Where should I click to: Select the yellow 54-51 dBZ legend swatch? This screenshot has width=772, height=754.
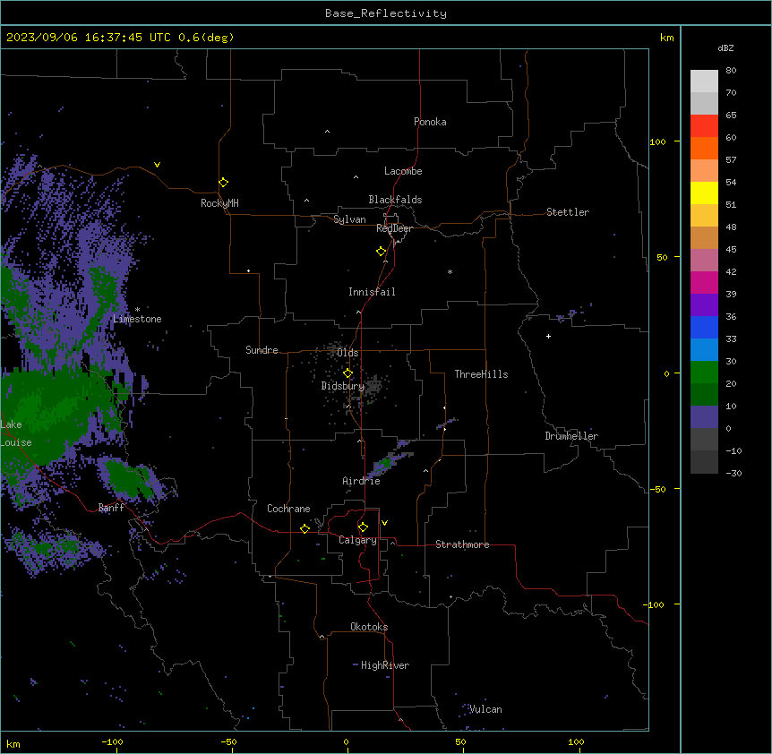[x=704, y=193]
